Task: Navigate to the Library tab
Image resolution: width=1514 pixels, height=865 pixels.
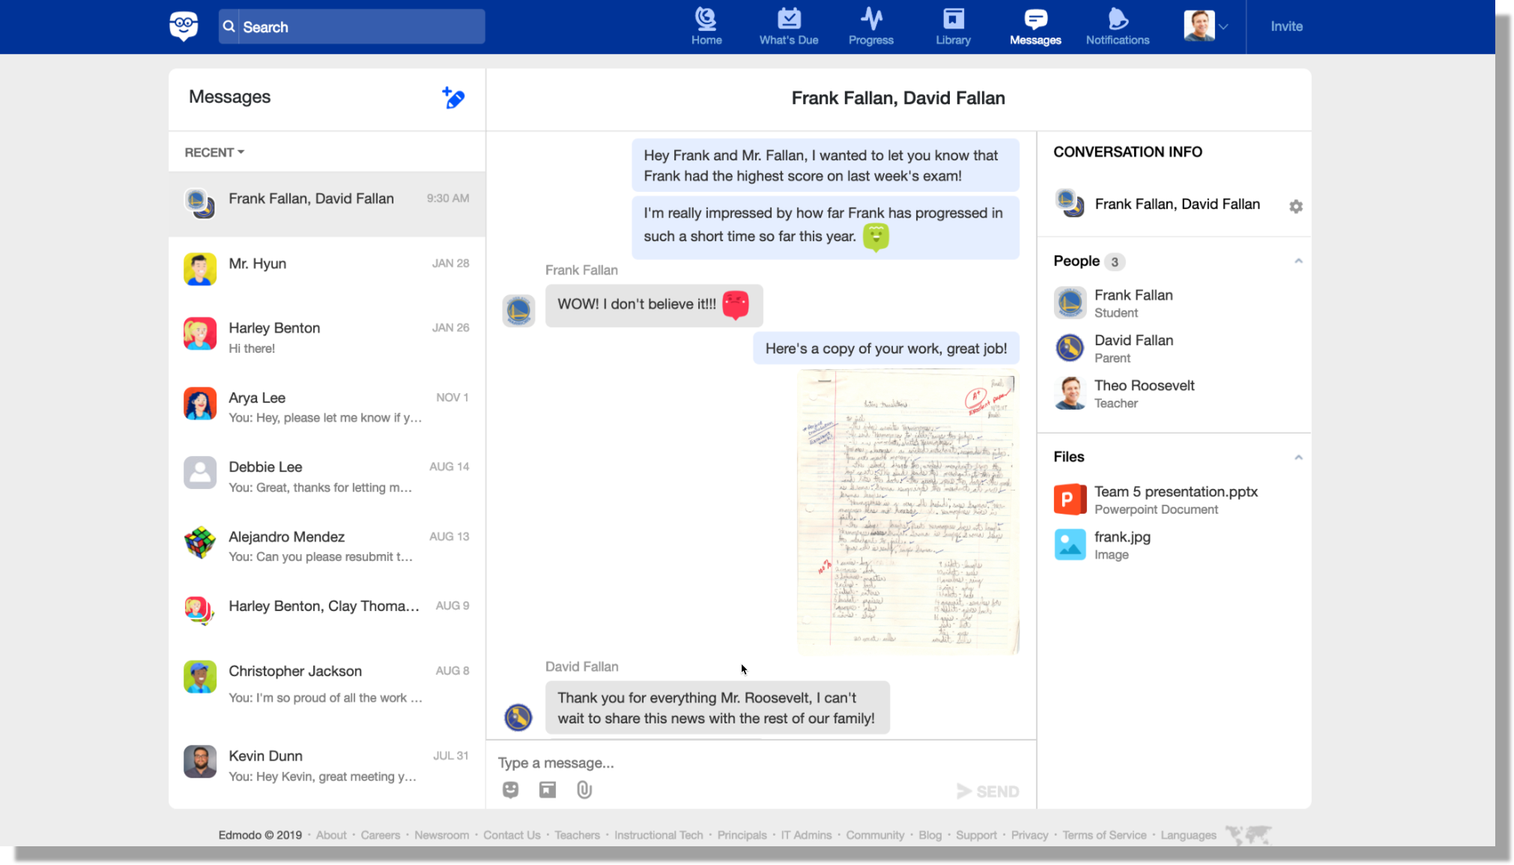Action: [x=953, y=26]
